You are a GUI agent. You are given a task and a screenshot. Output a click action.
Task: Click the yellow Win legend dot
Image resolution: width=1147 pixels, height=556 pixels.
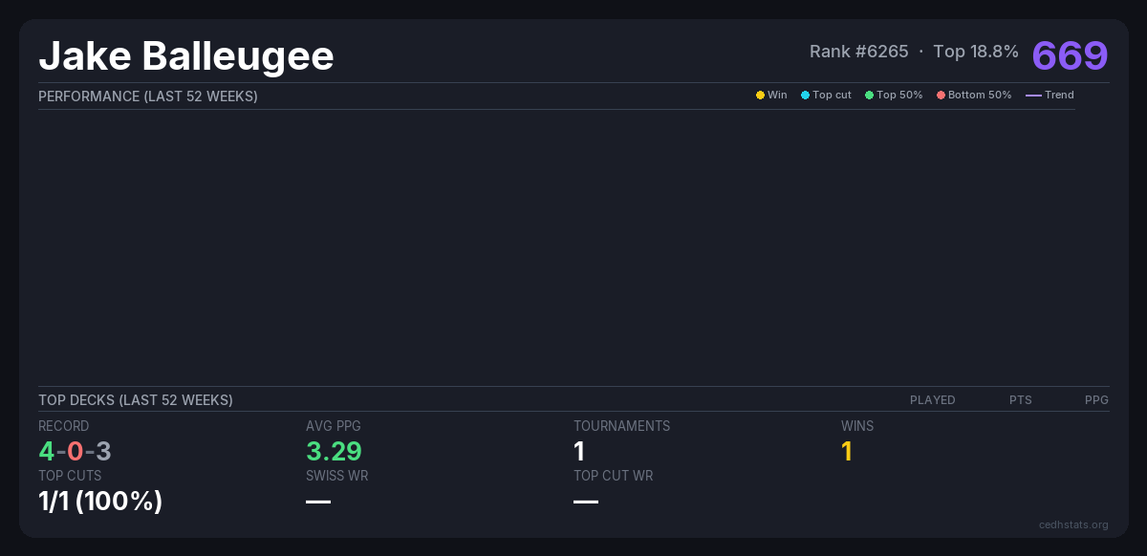[x=760, y=96]
